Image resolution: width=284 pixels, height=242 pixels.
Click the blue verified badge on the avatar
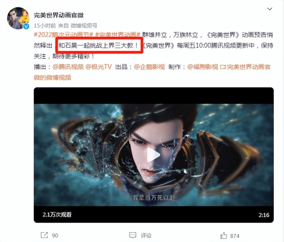27,26
